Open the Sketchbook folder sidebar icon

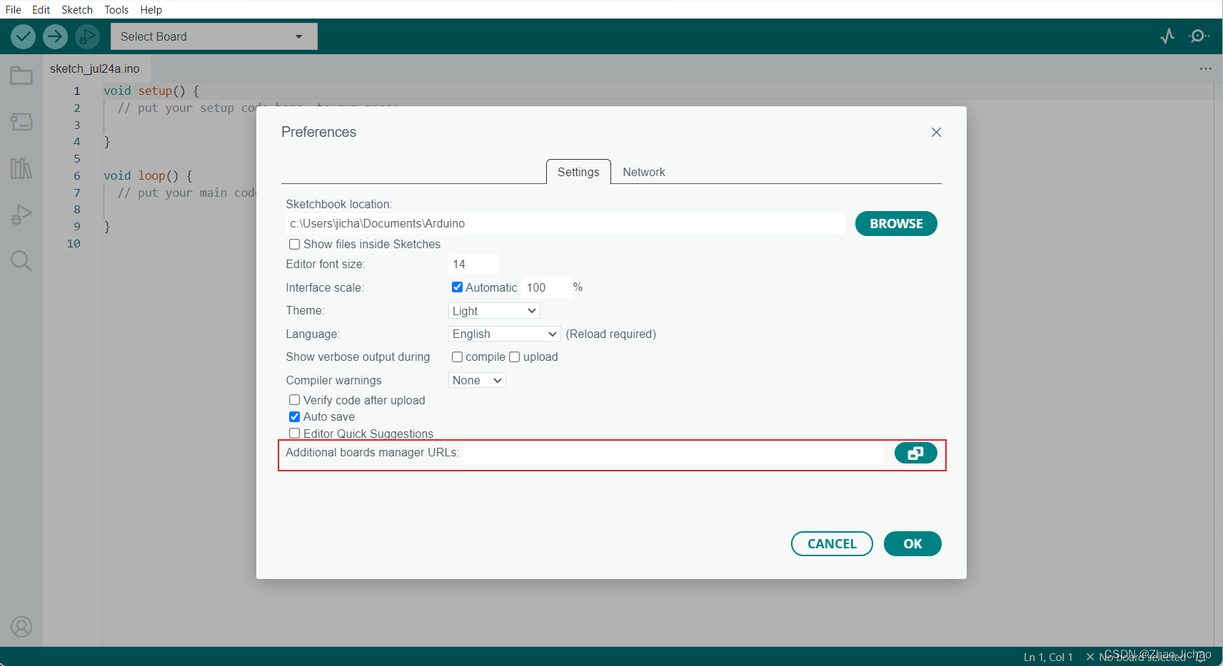pyautogui.click(x=21, y=76)
